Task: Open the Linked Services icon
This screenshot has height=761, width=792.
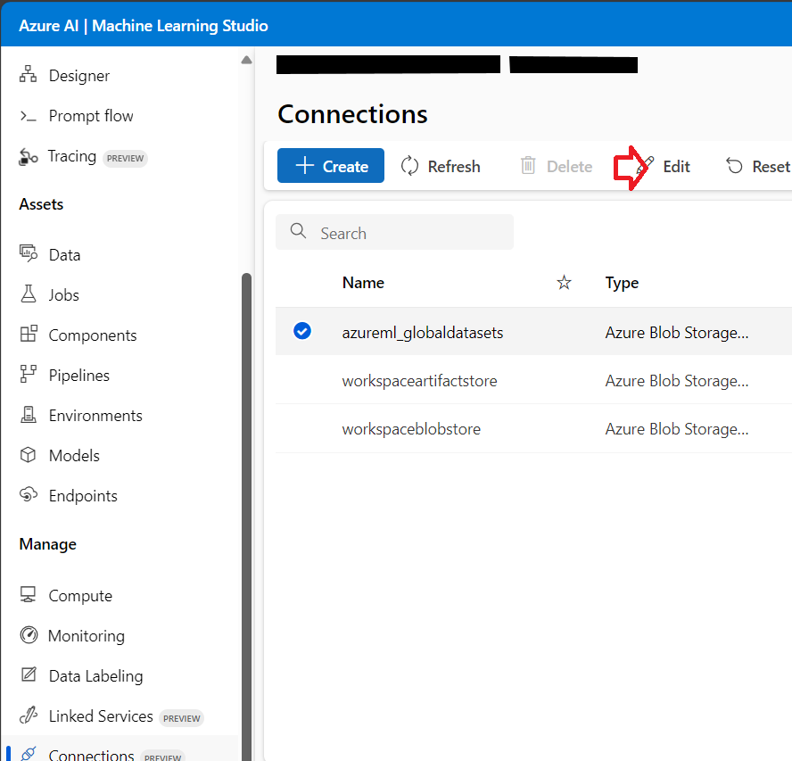Action: click(x=29, y=715)
